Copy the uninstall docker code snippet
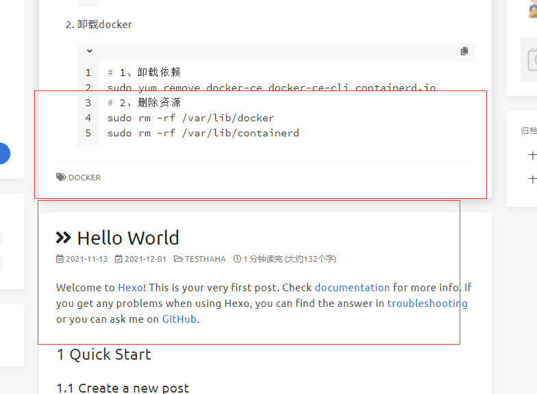Viewport: 537px width, 394px height. tap(464, 51)
